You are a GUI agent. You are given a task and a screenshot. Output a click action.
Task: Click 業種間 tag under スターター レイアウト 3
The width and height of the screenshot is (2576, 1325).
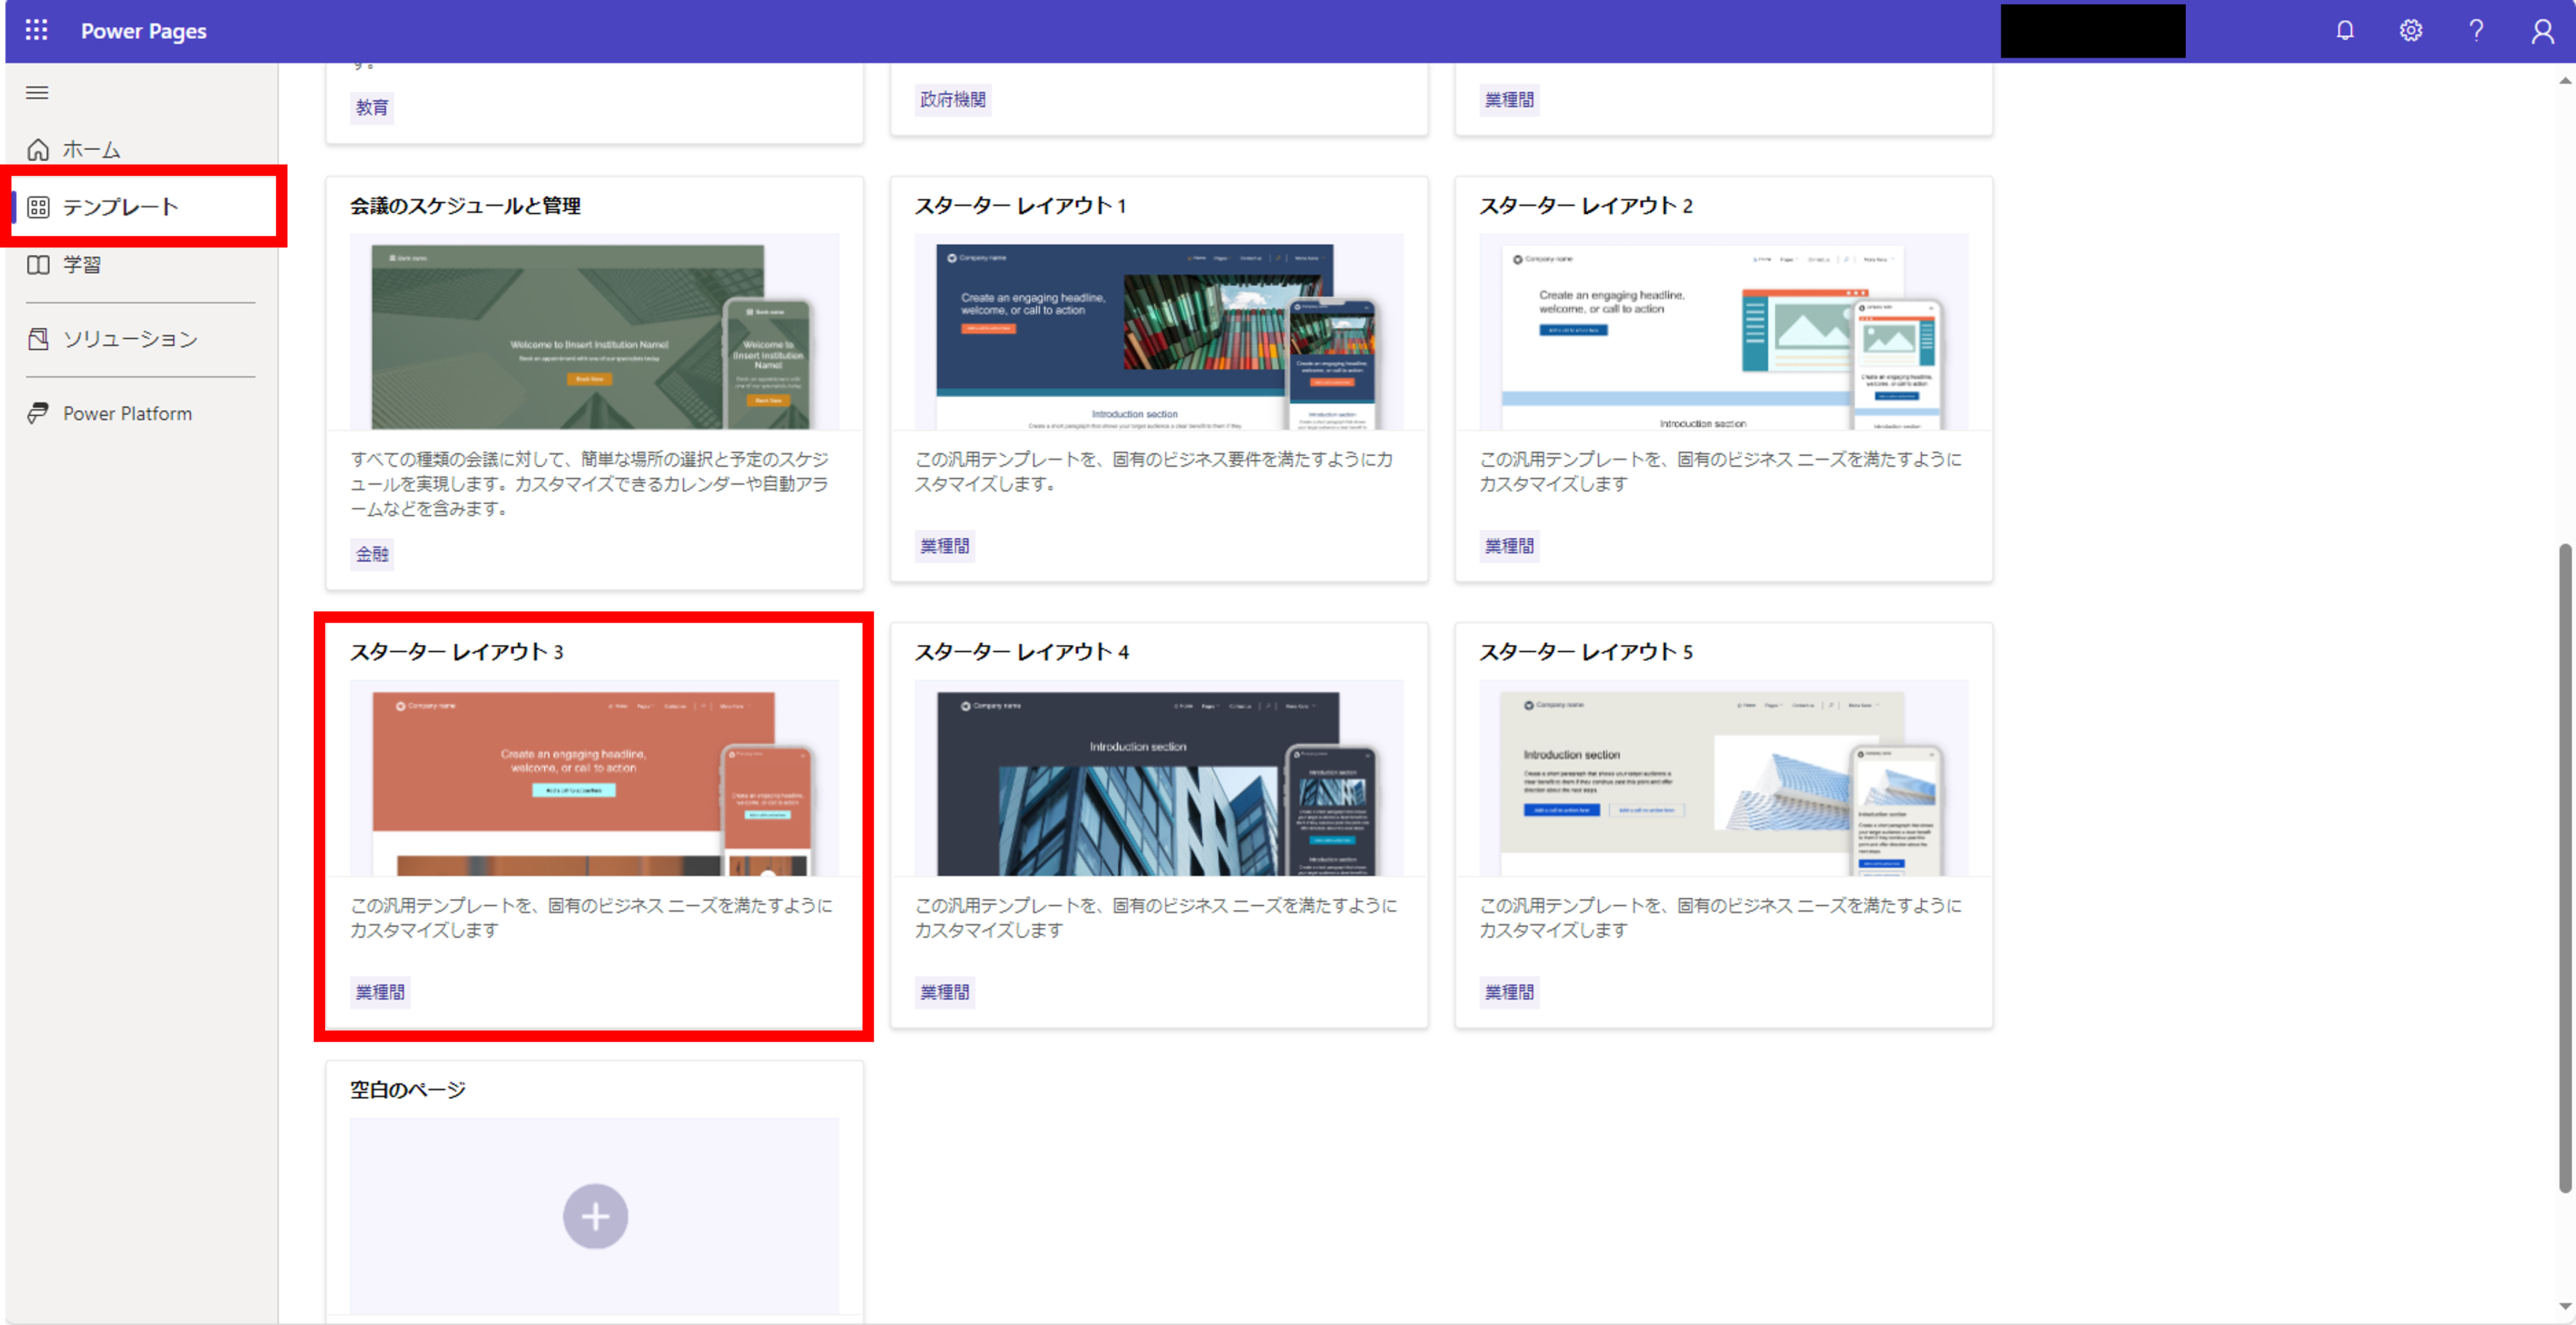[380, 992]
